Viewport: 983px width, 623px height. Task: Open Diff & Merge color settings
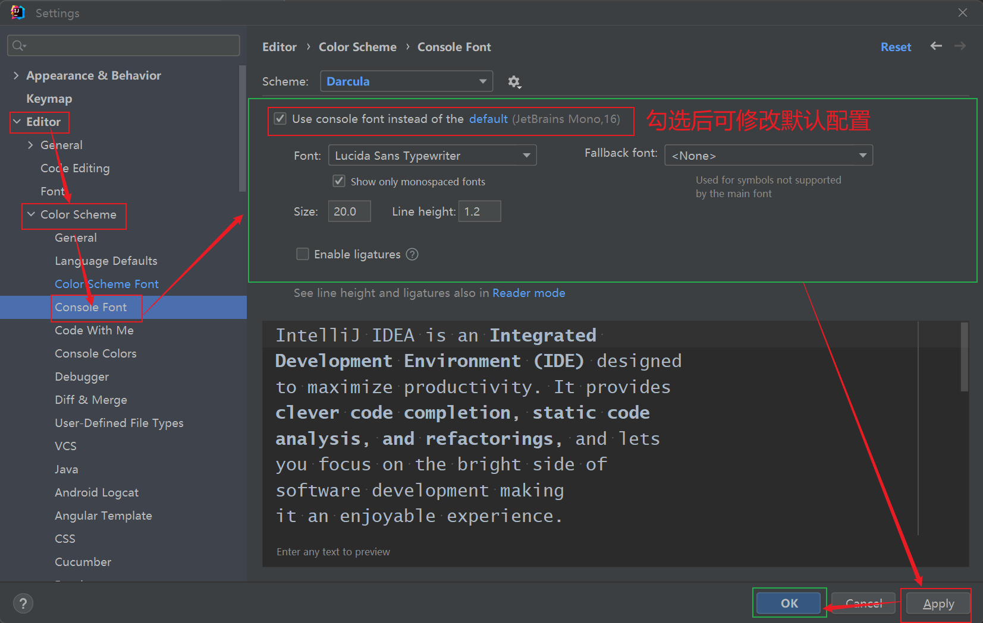point(91,400)
